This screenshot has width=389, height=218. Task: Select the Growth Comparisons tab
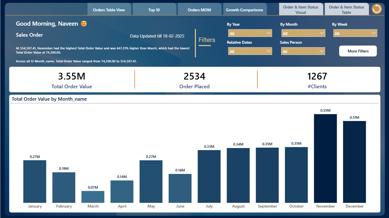244,10
